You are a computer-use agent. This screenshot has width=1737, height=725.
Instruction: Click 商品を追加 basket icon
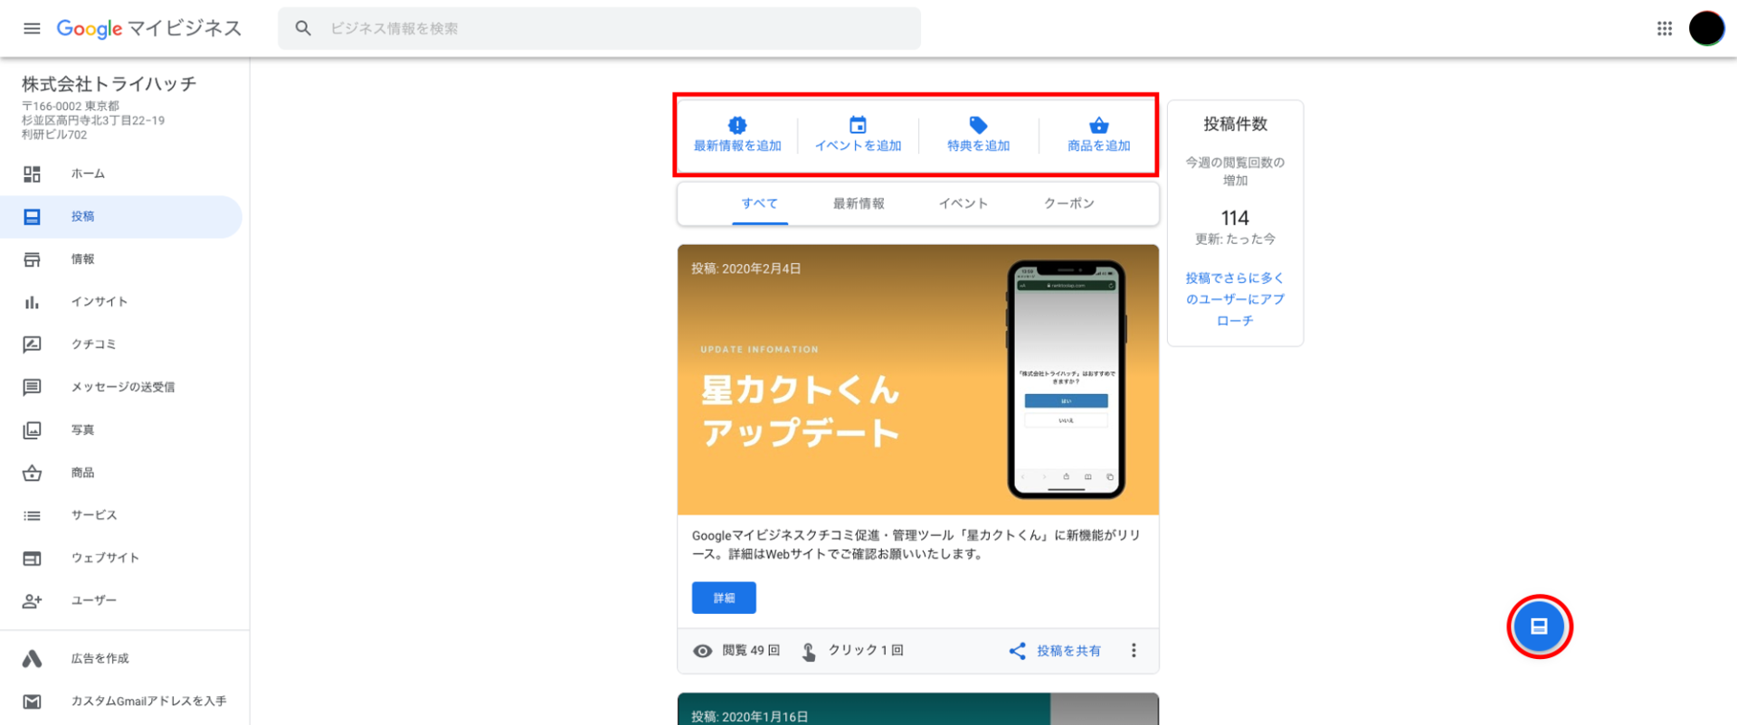1098,125
